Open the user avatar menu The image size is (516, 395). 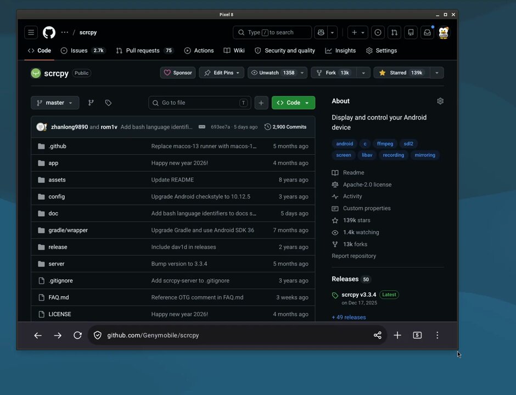click(x=444, y=32)
